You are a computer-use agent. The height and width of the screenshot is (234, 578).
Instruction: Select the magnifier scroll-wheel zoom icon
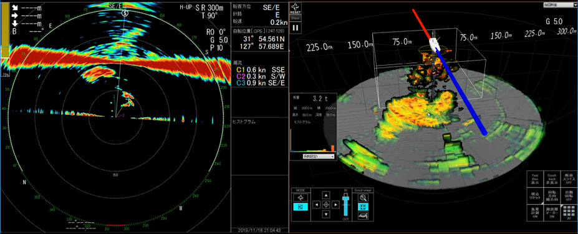coord(362,197)
